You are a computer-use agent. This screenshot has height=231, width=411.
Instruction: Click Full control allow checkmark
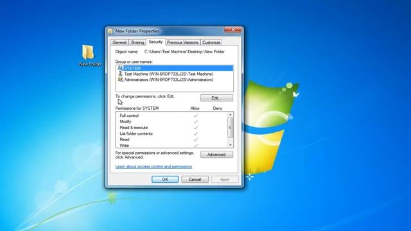point(196,116)
